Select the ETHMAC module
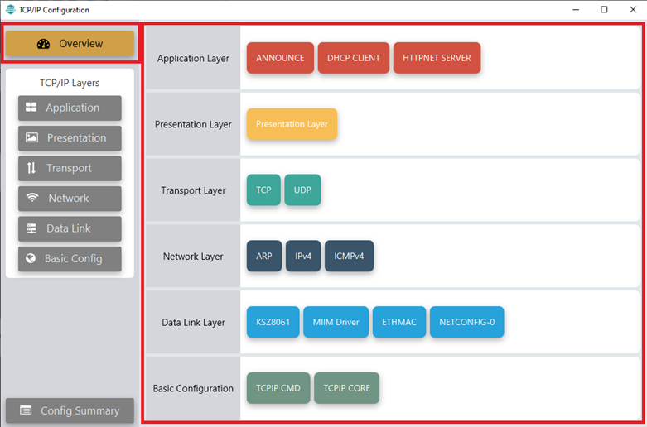Screen dimensions: 647x427 pos(399,322)
